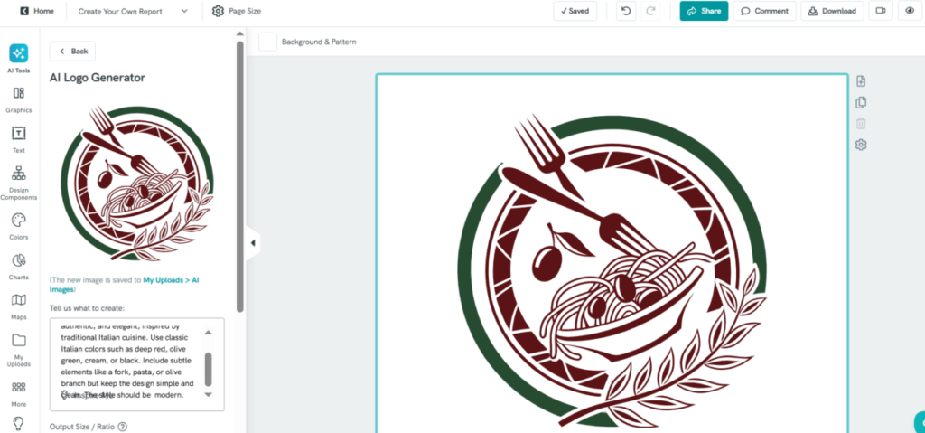Open My Uploads > AI Images link

pos(172,280)
